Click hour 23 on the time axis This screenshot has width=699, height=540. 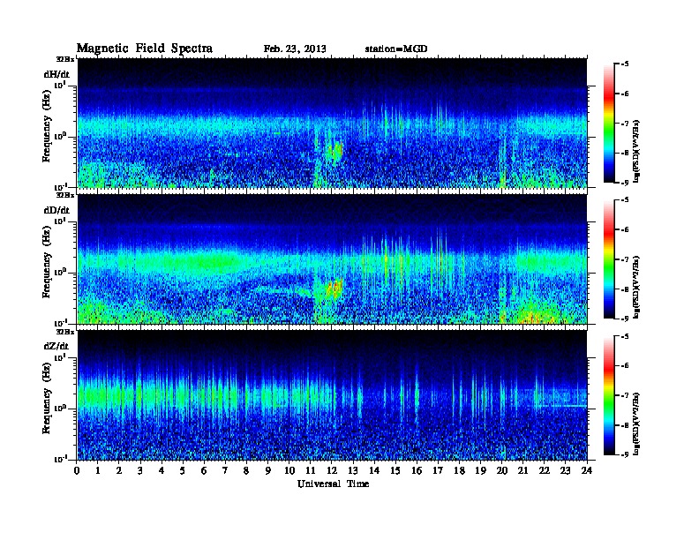[566, 470]
